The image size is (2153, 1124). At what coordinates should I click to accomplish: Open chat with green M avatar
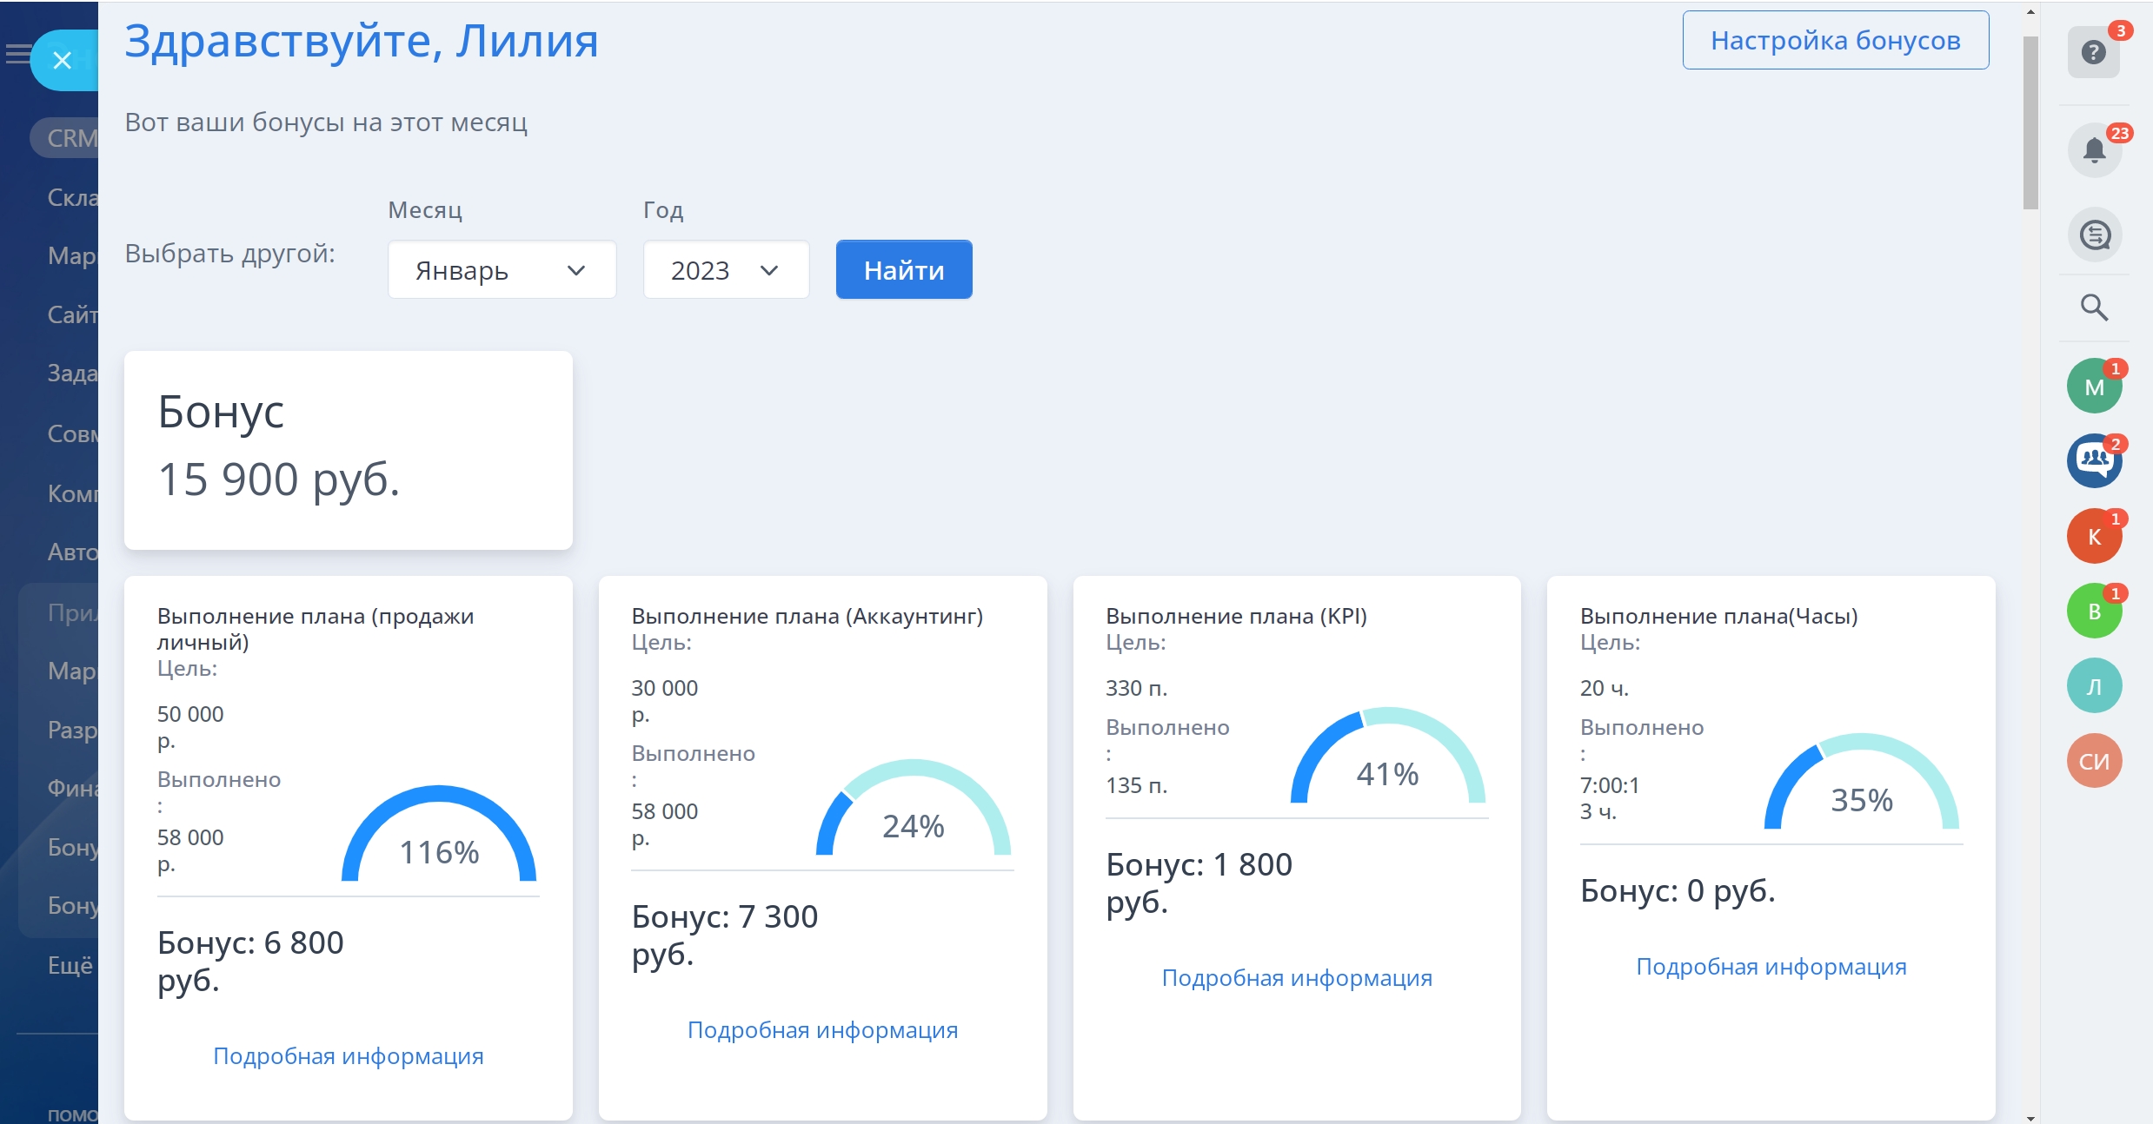coord(2094,387)
